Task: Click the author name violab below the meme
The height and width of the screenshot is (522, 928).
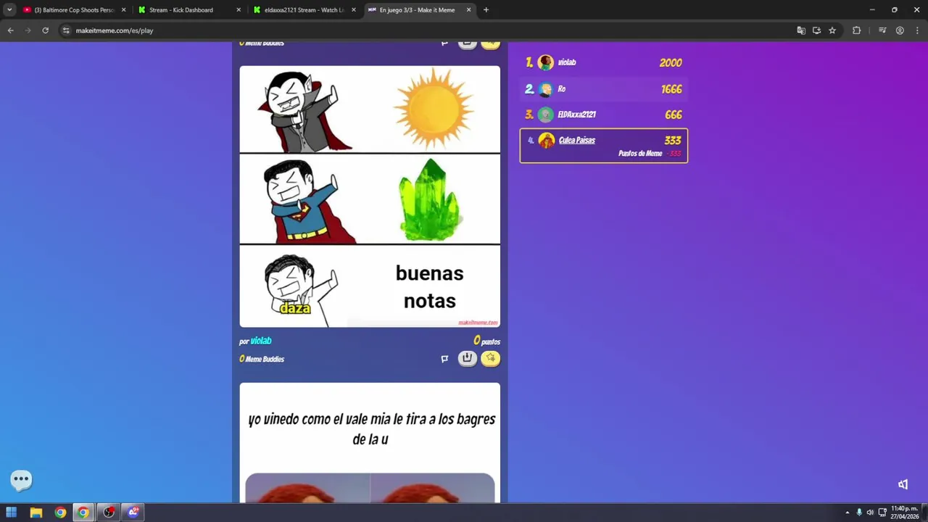Action: [261, 341]
